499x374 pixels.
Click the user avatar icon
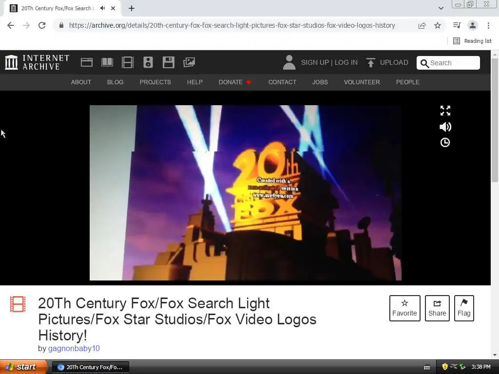[x=289, y=62]
